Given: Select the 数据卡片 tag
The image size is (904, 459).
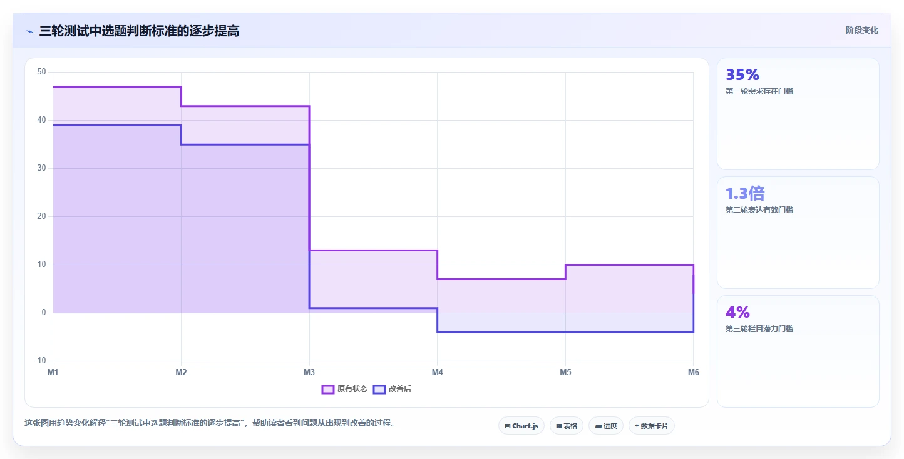Looking at the screenshot, I should click(x=652, y=426).
